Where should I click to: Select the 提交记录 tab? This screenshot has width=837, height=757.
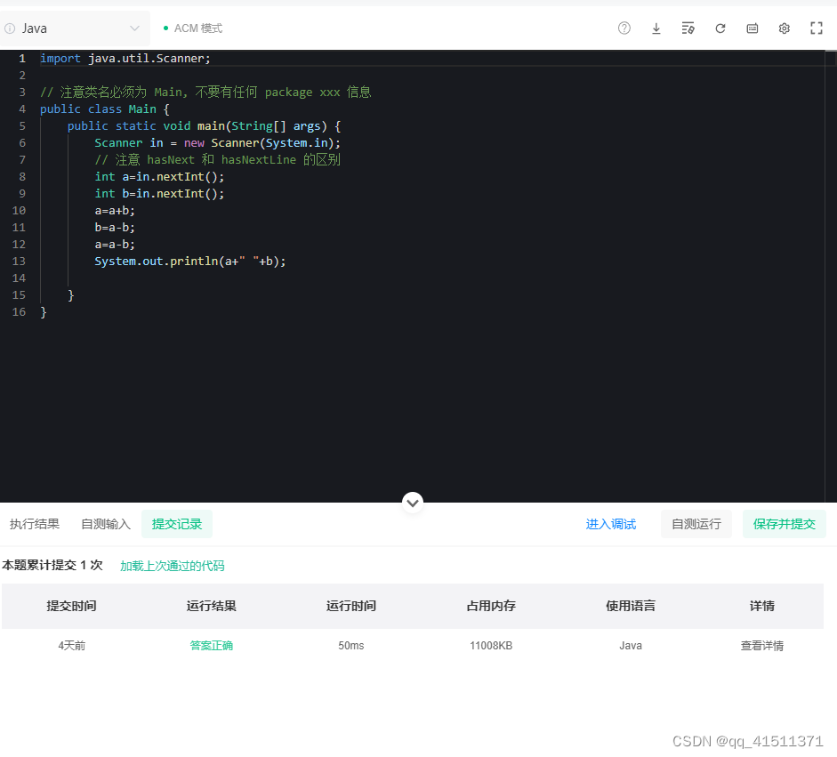tap(177, 524)
